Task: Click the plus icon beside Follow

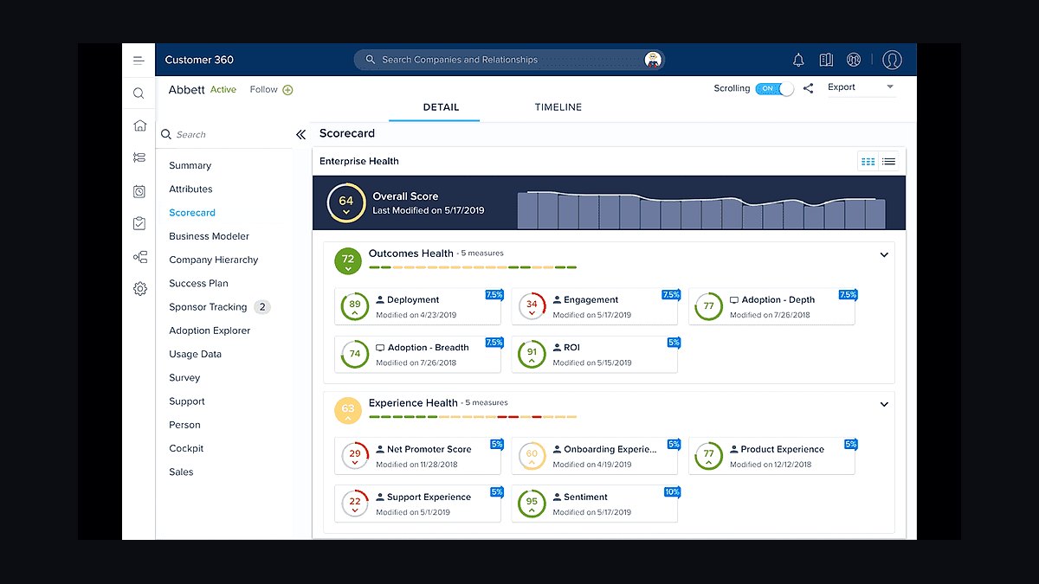Action: coord(288,90)
